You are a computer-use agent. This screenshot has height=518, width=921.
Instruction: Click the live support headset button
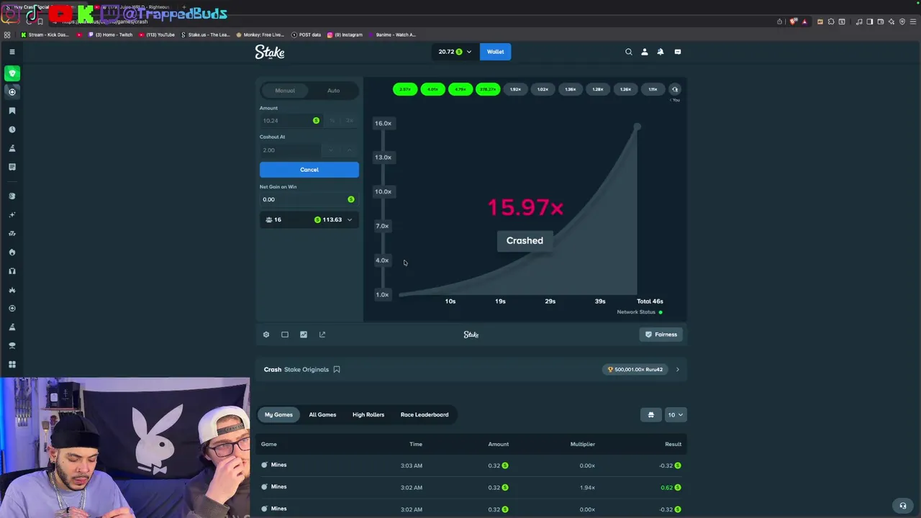(x=903, y=506)
